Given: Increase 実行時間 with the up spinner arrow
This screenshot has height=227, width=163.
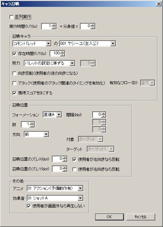Looking at the screenshot, I should 54,25.
